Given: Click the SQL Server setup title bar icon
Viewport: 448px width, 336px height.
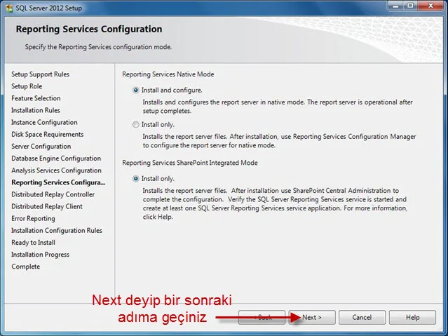Looking at the screenshot, I should tap(9, 8).
